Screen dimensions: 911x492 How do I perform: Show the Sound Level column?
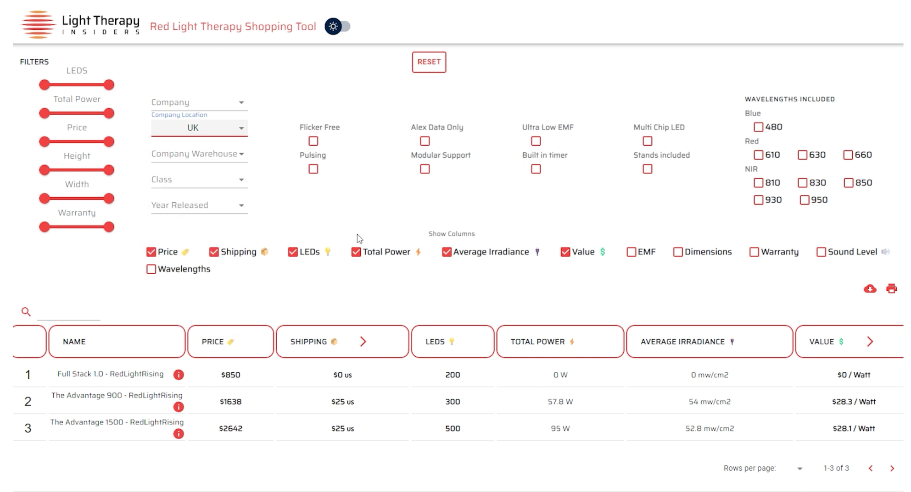click(821, 252)
